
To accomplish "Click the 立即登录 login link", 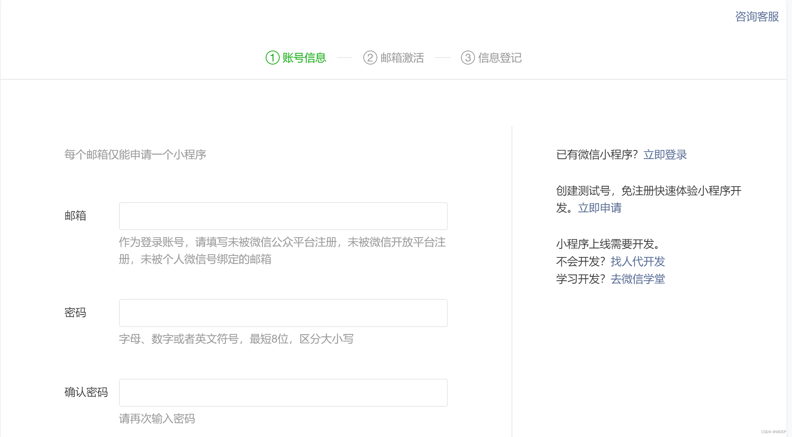I will coord(665,155).
